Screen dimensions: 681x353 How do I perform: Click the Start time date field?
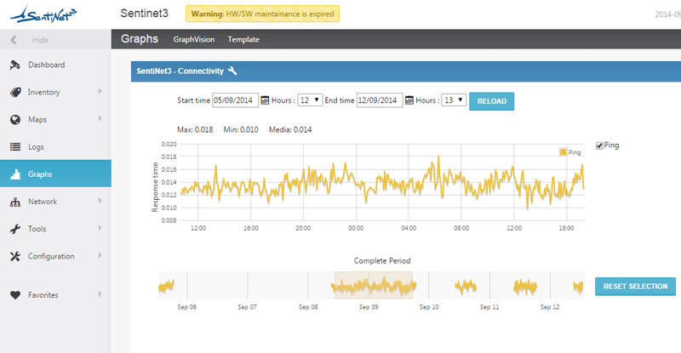(235, 100)
